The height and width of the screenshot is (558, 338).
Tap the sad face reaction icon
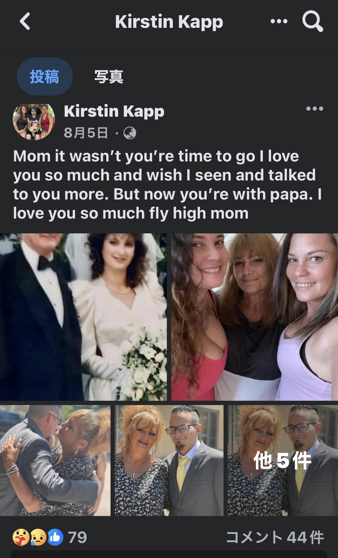click(x=38, y=538)
